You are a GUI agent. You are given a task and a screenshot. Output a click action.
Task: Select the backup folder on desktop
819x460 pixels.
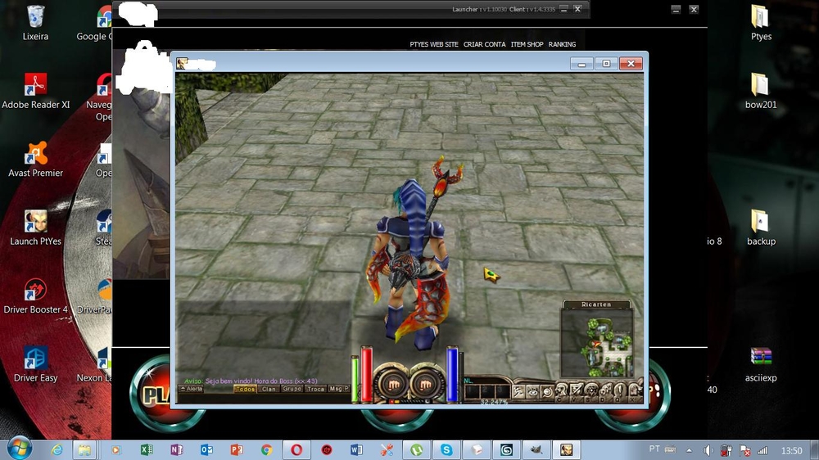tap(761, 228)
